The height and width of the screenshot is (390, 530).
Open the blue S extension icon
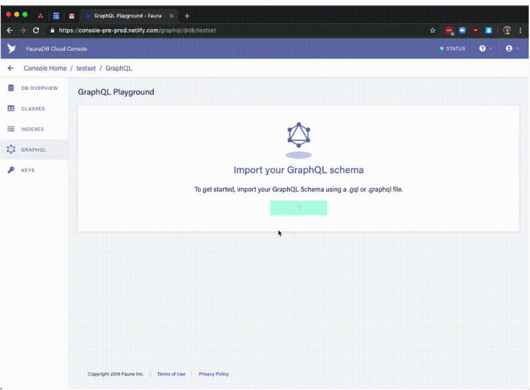pyautogui.click(x=488, y=30)
